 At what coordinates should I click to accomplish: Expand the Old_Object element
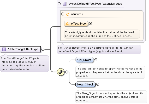click(x=96, y=60)
